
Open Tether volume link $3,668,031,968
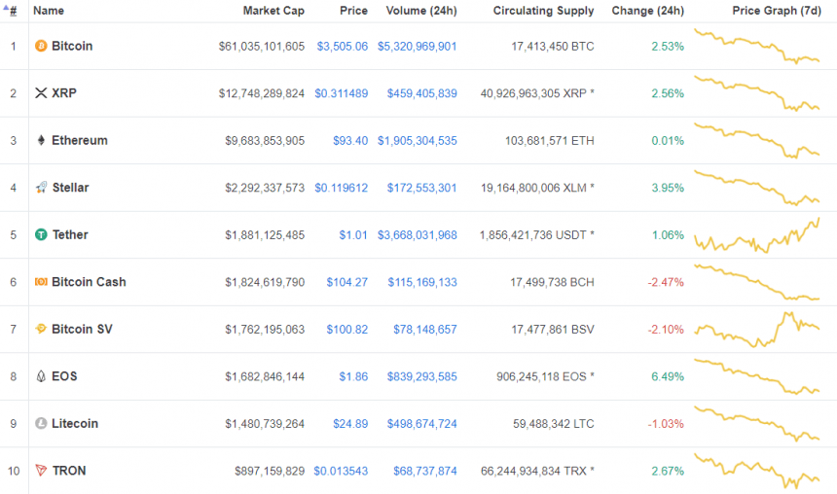(x=417, y=235)
